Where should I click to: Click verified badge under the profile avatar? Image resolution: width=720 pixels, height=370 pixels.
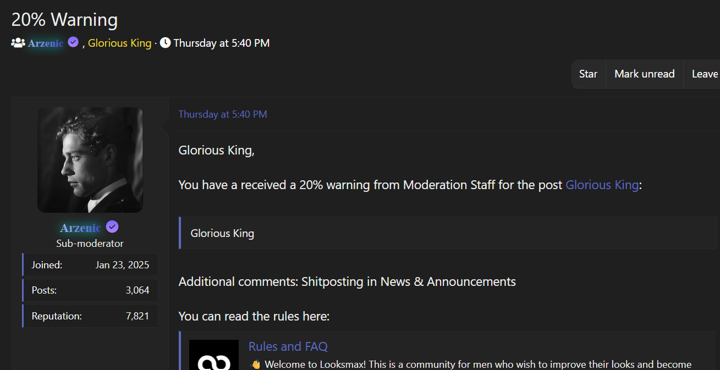pyautogui.click(x=112, y=227)
